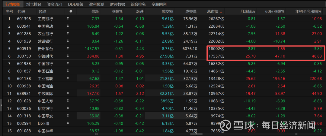
Task: Sort by 月涨幅% column header
Action: (248, 12)
